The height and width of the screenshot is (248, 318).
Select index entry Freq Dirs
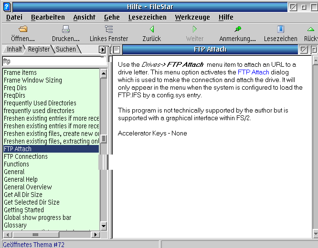(51, 88)
